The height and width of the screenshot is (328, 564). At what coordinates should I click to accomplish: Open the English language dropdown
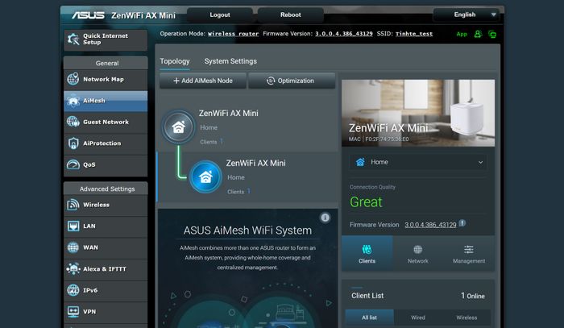click(467, 15)
